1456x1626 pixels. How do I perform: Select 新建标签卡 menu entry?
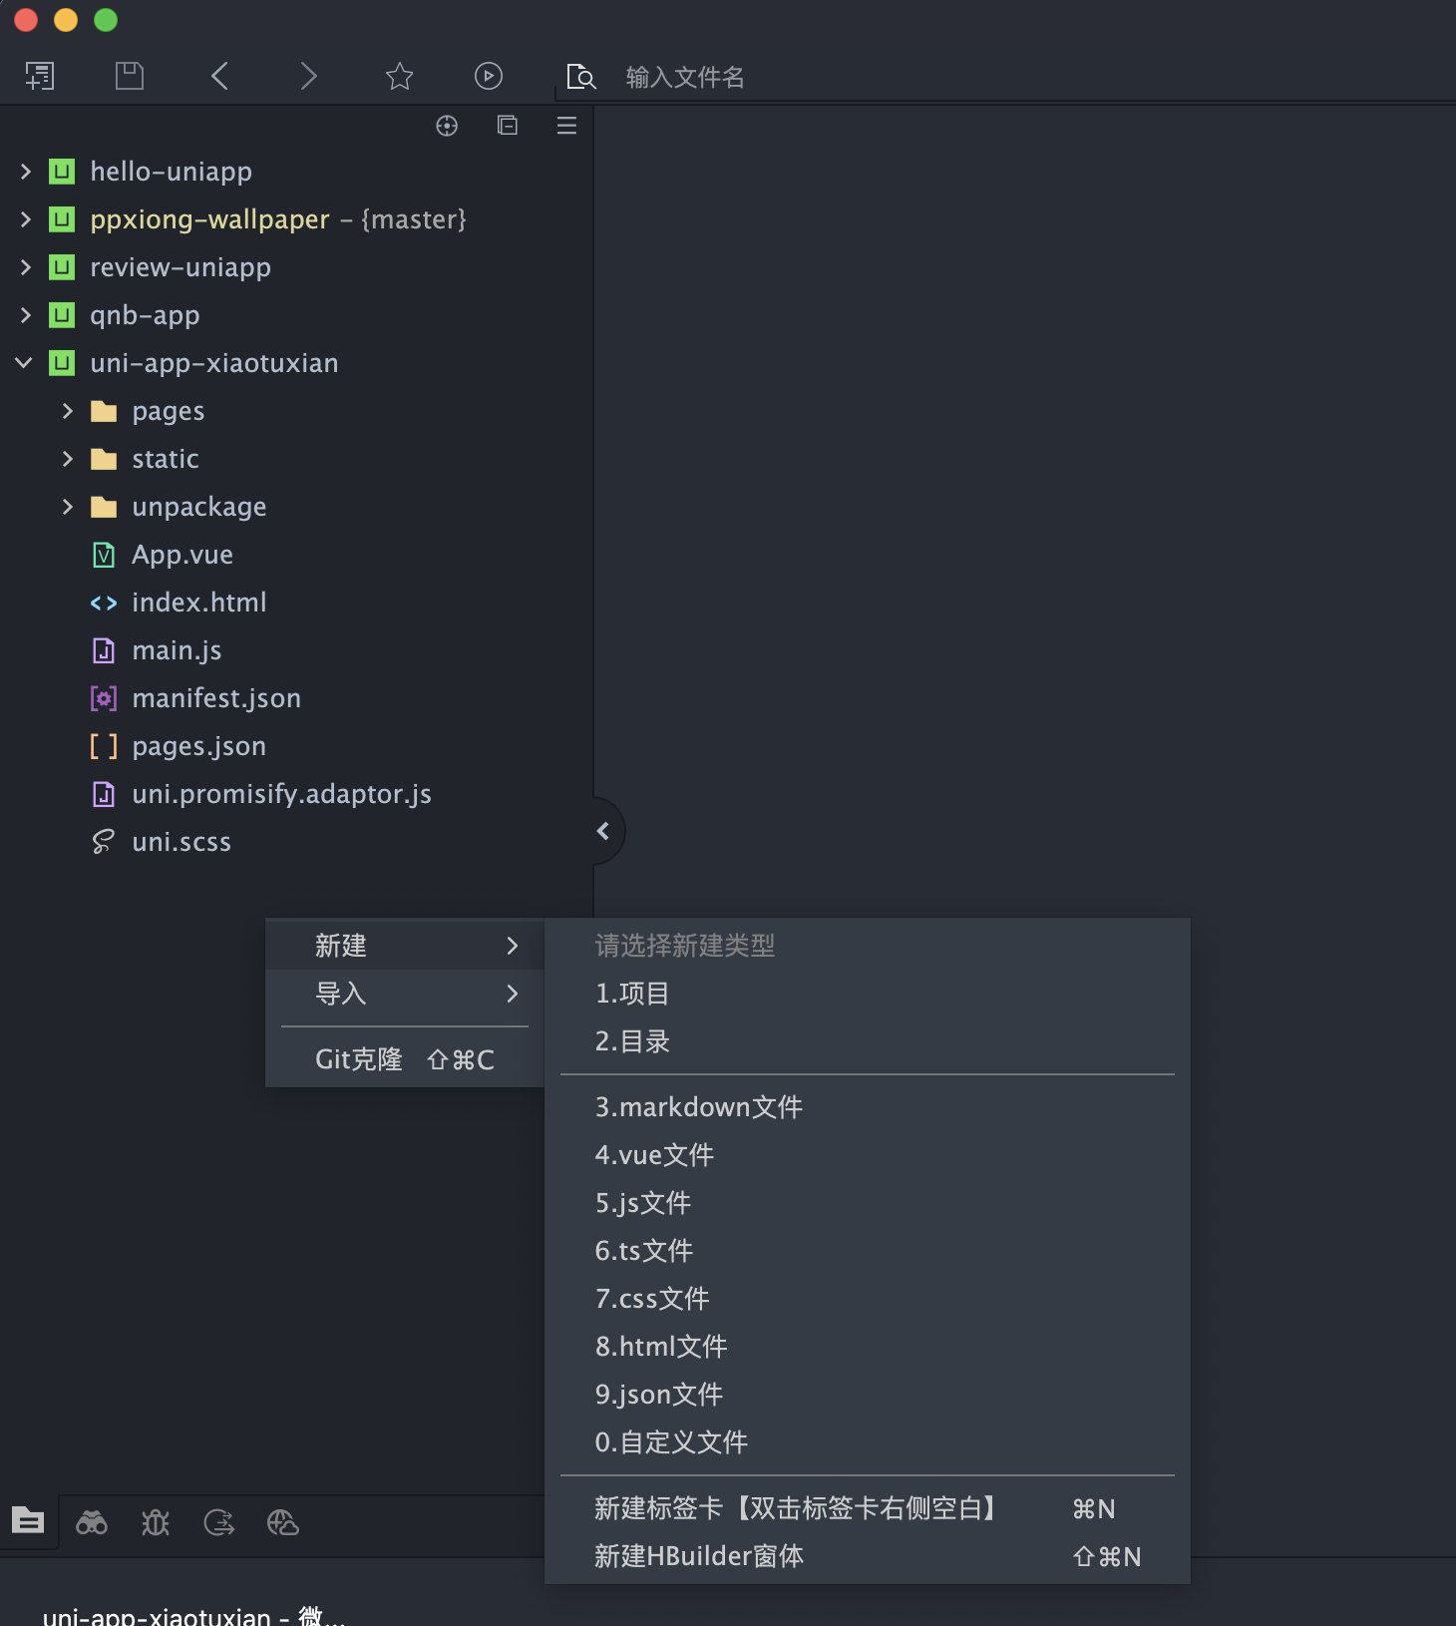pyautogui.click(x=868, y=1508)
